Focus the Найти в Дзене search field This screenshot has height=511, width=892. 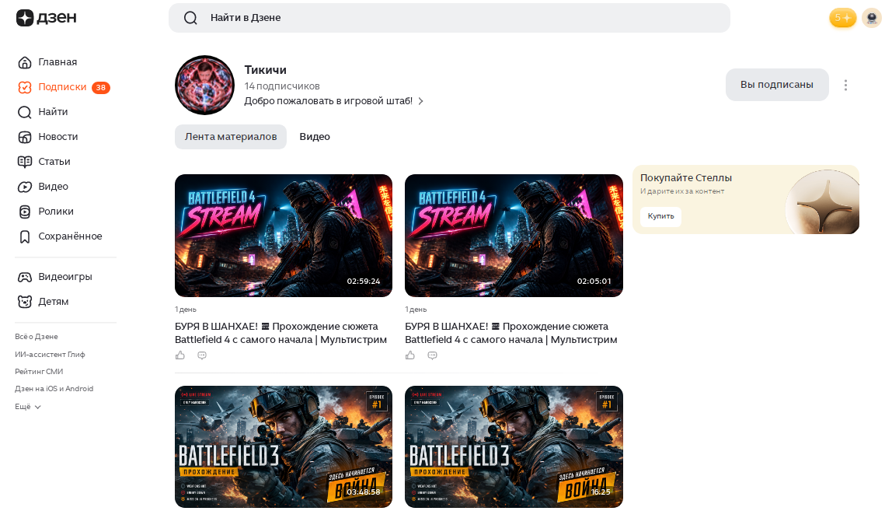[x=449, y=18]
